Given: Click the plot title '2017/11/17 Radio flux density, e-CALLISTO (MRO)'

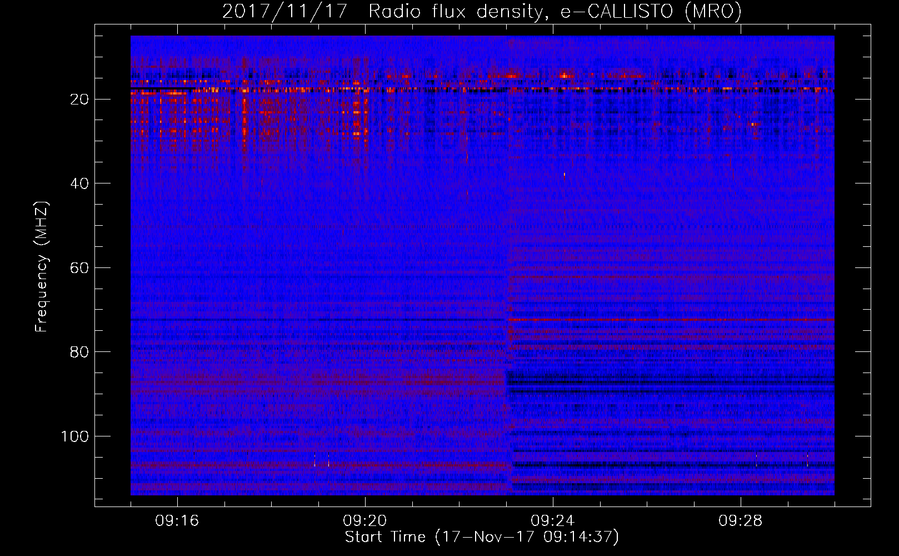Looking at the screenshot, I should tap(482, 11).
